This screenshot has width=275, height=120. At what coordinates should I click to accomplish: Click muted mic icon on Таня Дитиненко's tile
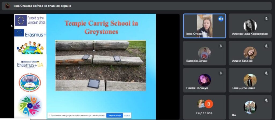pyautogui.click(x=266, y=73)
